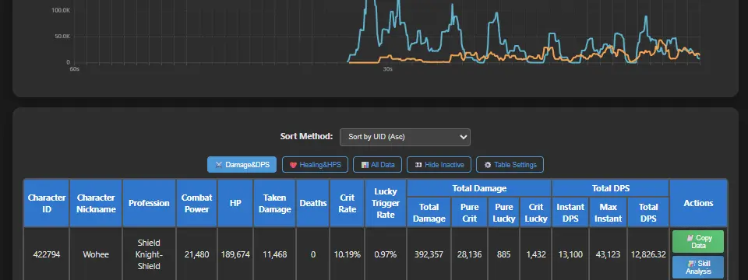Click the Instant DPS column header

[570, 212]
